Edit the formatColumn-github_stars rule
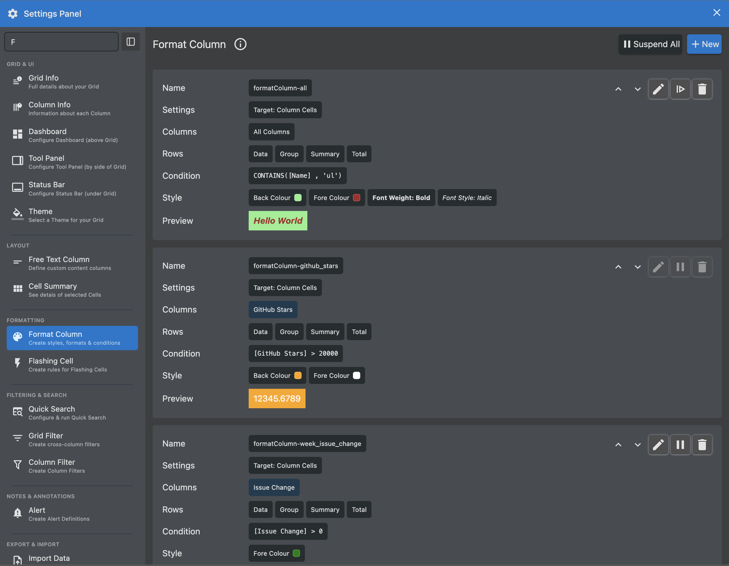The width and height of the screenshot is (729, 566). [x=658, y=267]
